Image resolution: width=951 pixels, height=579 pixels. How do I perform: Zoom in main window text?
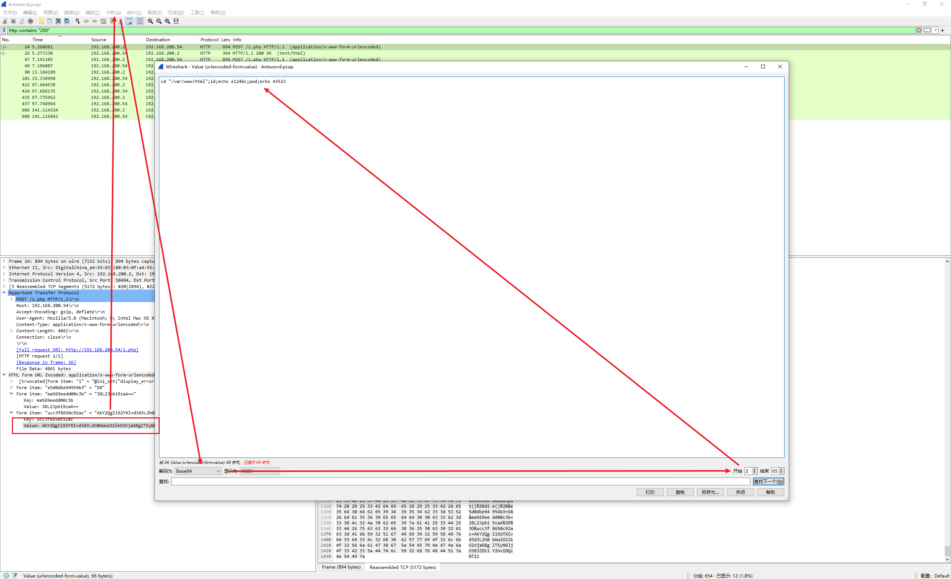click(x=150, y=21)
